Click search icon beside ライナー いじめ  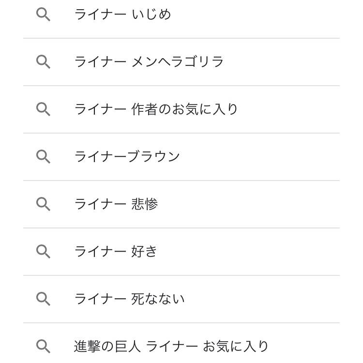43,15
